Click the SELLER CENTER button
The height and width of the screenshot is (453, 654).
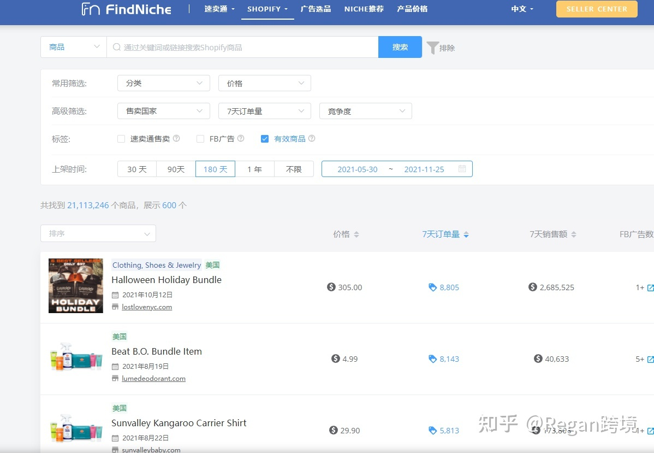596,9
